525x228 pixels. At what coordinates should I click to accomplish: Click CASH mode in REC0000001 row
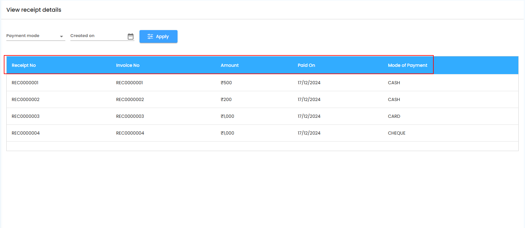click(394, 83)
